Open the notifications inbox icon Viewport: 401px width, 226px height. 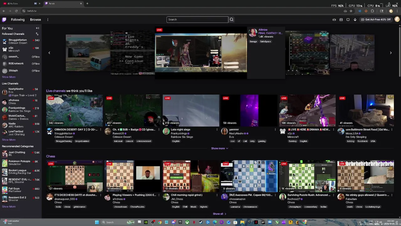[341, 19]
